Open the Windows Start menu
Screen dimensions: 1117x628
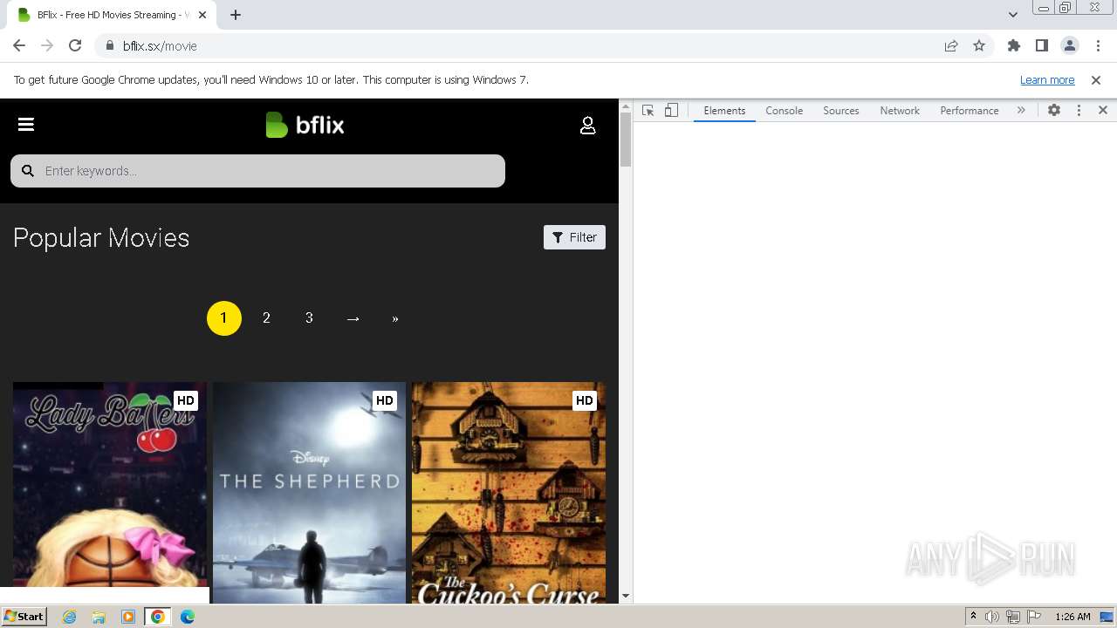[24, 617]
